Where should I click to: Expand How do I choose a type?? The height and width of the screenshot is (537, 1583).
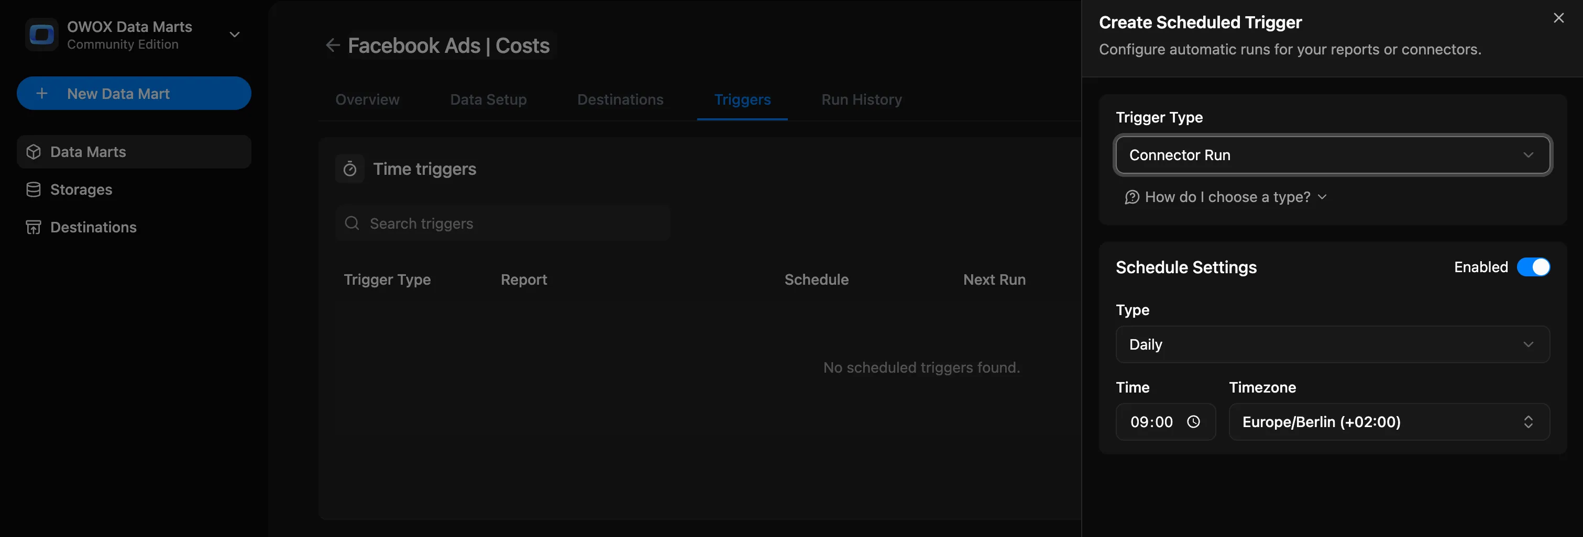[1226, 197]
